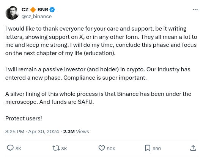This screenshot has width=203, height=157.
Task: Click the repost arrows icon
Action: (x=56, y=148)
